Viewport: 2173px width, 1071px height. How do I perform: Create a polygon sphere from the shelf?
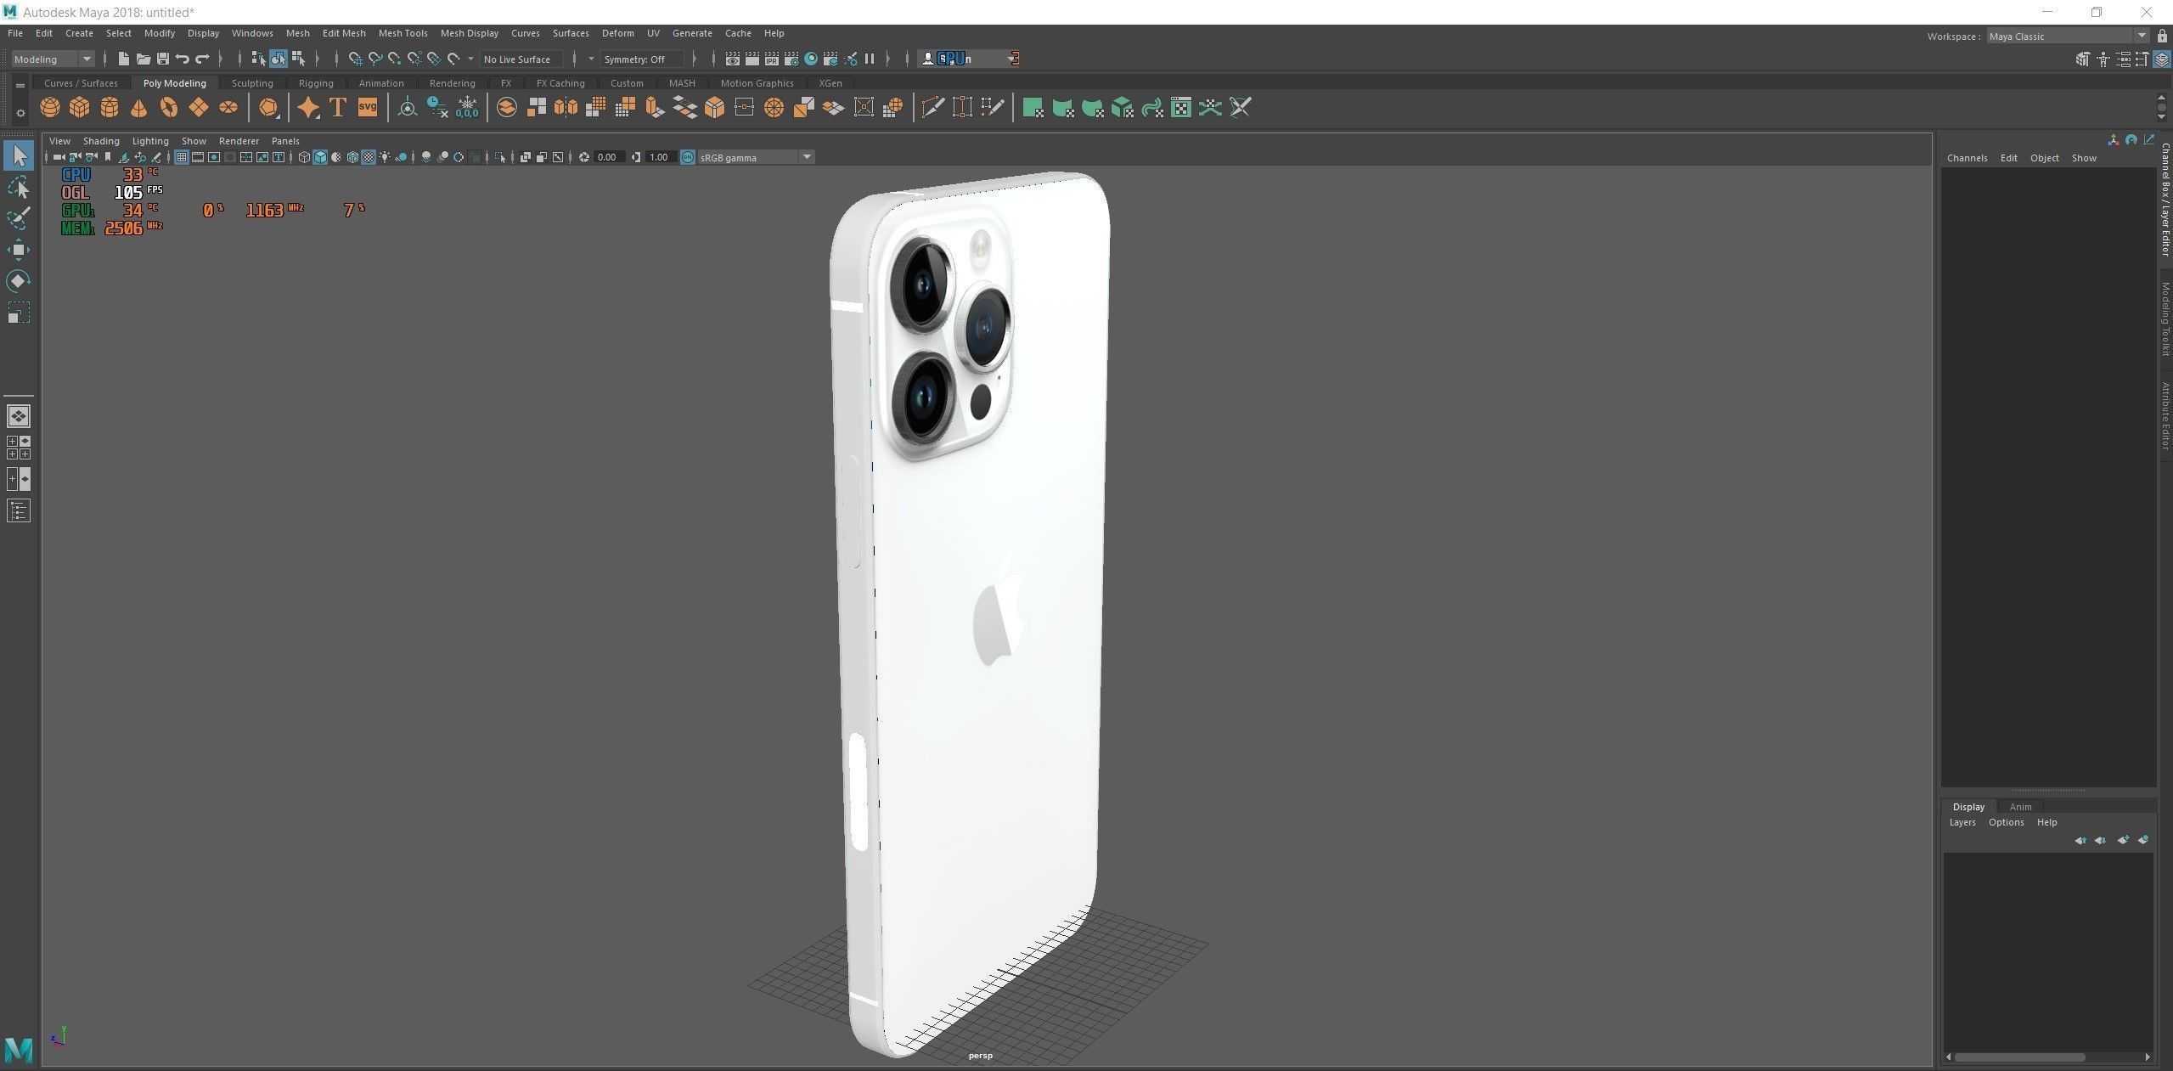50,108
